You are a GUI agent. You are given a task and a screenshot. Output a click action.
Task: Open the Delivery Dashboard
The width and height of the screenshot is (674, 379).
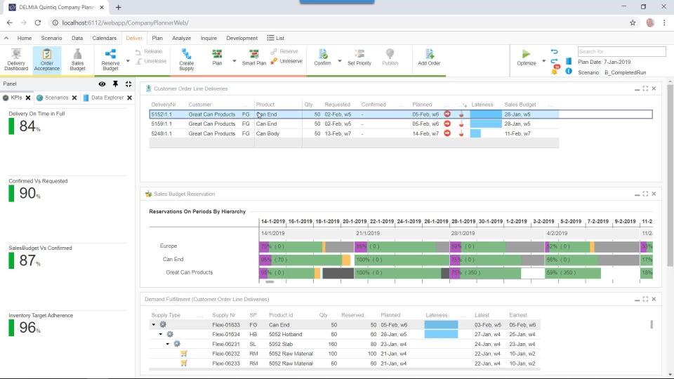(x=16, y=59)
